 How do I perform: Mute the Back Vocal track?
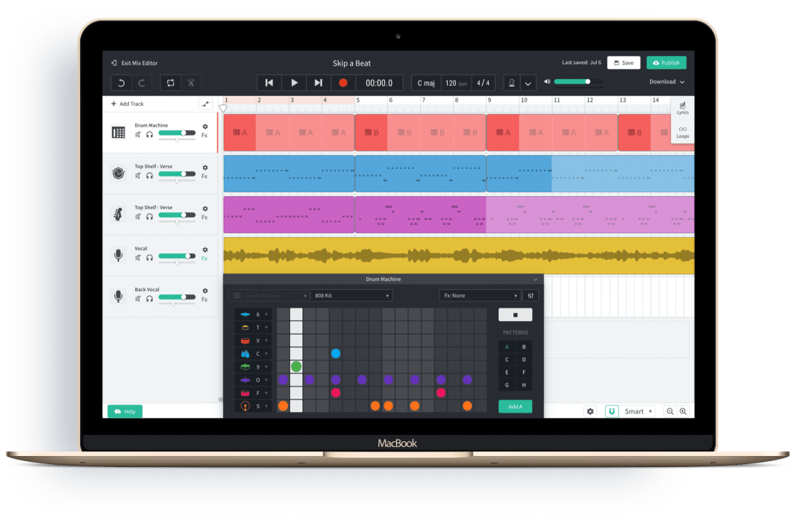pyautogui.click(x=138, y=299)
